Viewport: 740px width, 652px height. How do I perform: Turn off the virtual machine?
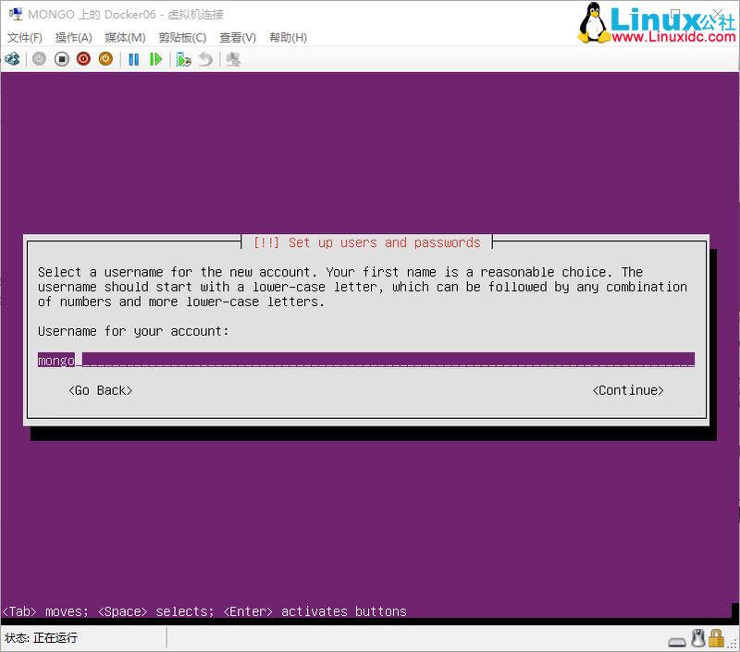tap(61, 58)
